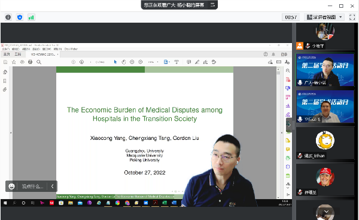
Task: Open the first menu in Acrobat menu bar
Action: pos(6,49)
